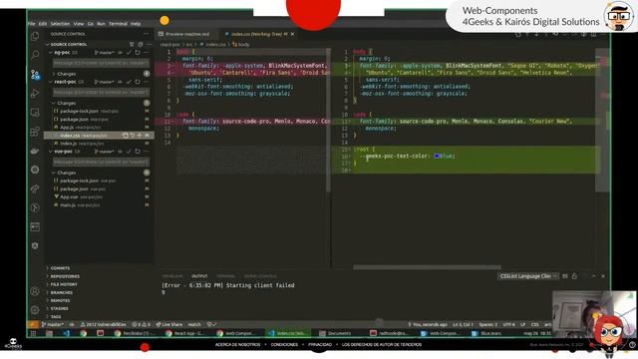Open CSSLint Language Client output dropdown
638x359 pixels.
click(x=527, y=276)
